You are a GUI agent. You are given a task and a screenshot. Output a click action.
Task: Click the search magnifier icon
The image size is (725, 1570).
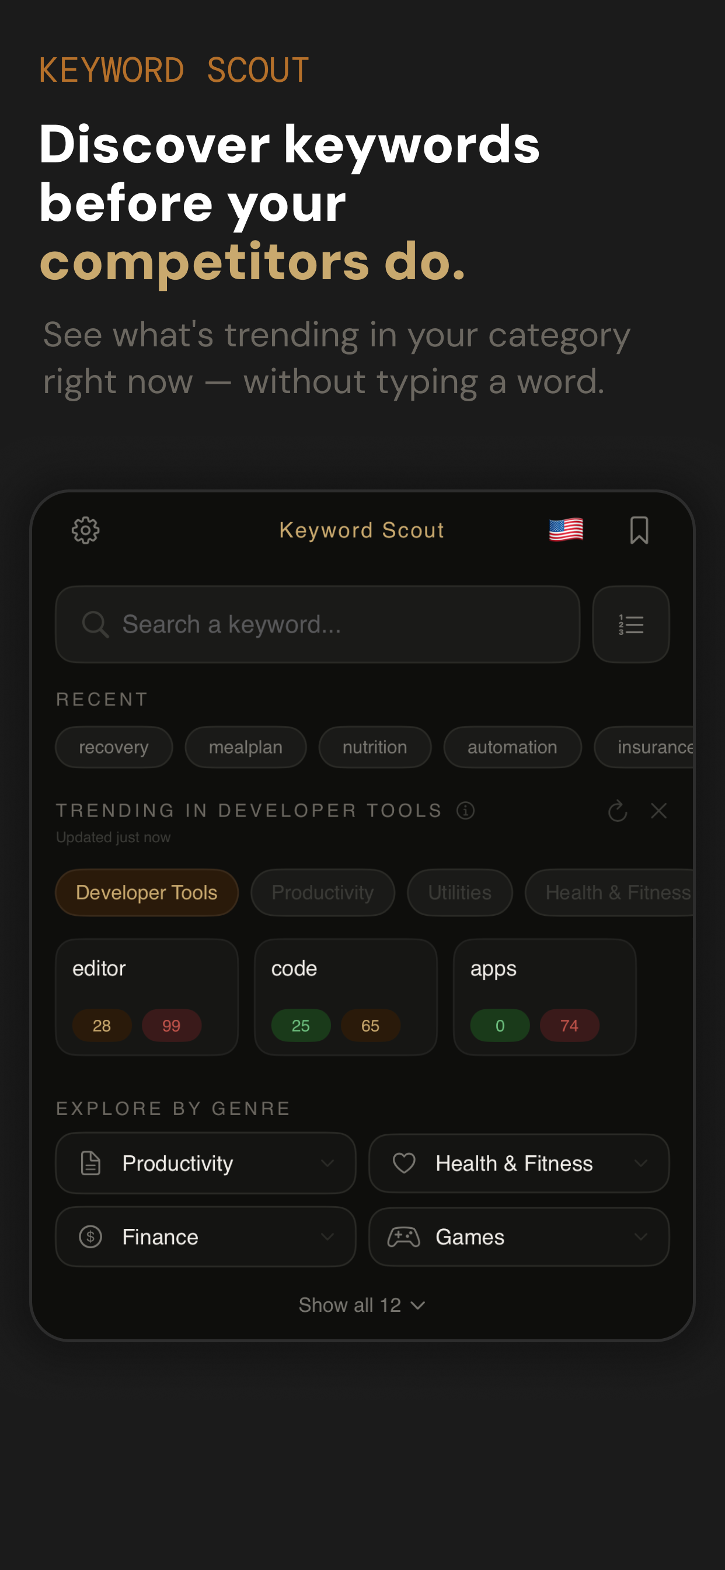point(95,623)
